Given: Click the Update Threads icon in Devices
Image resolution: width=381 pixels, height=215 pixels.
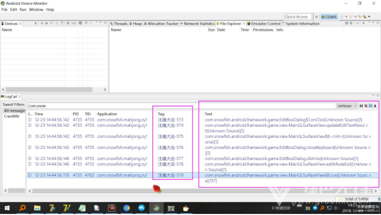Looking at the screenshot, I should (x=57, y=23).
